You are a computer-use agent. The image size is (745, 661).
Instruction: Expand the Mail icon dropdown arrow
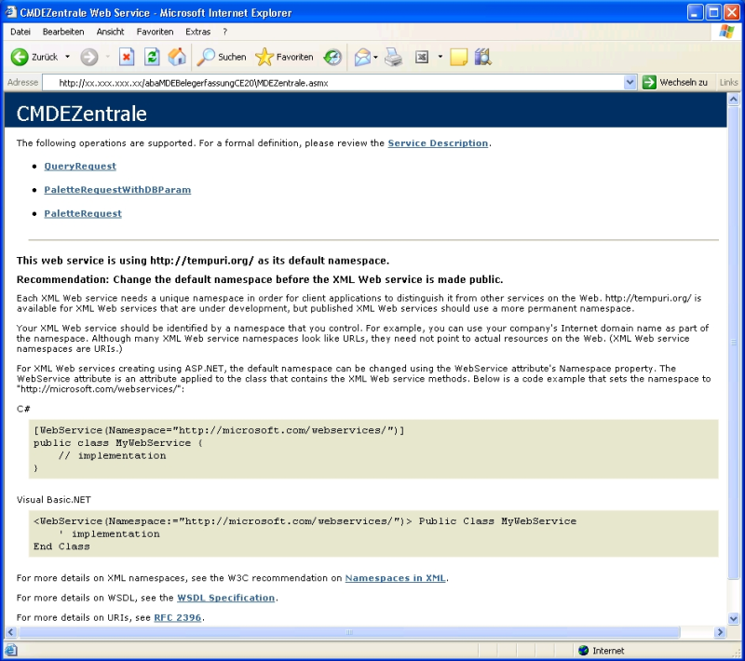tap(376, 58)
